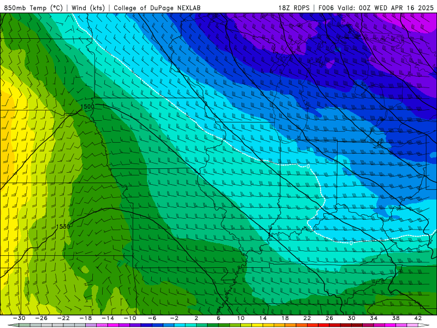This screenshot has height=328, width=437.
Task: Pick the cyan swatch below the -2 label
Action: (180, 325)
